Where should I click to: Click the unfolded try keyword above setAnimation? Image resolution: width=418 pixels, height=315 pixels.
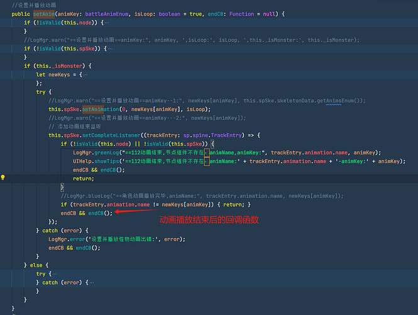40,92
